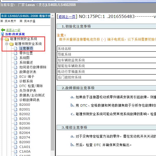Image resolution: width=156 pixels, height=156 pixels.
Task: Click the 后门遮阳帘系统 table row
Action: click(106, 77)
